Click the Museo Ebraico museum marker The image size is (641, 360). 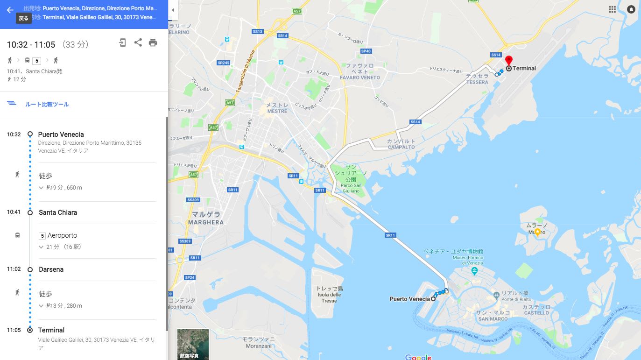tap(474, 271)
